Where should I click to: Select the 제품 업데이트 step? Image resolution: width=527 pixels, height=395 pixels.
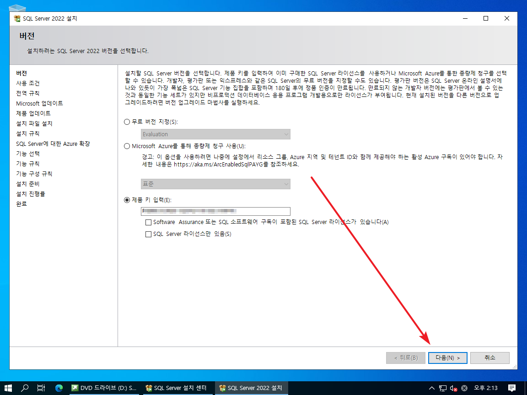point(33,113)
